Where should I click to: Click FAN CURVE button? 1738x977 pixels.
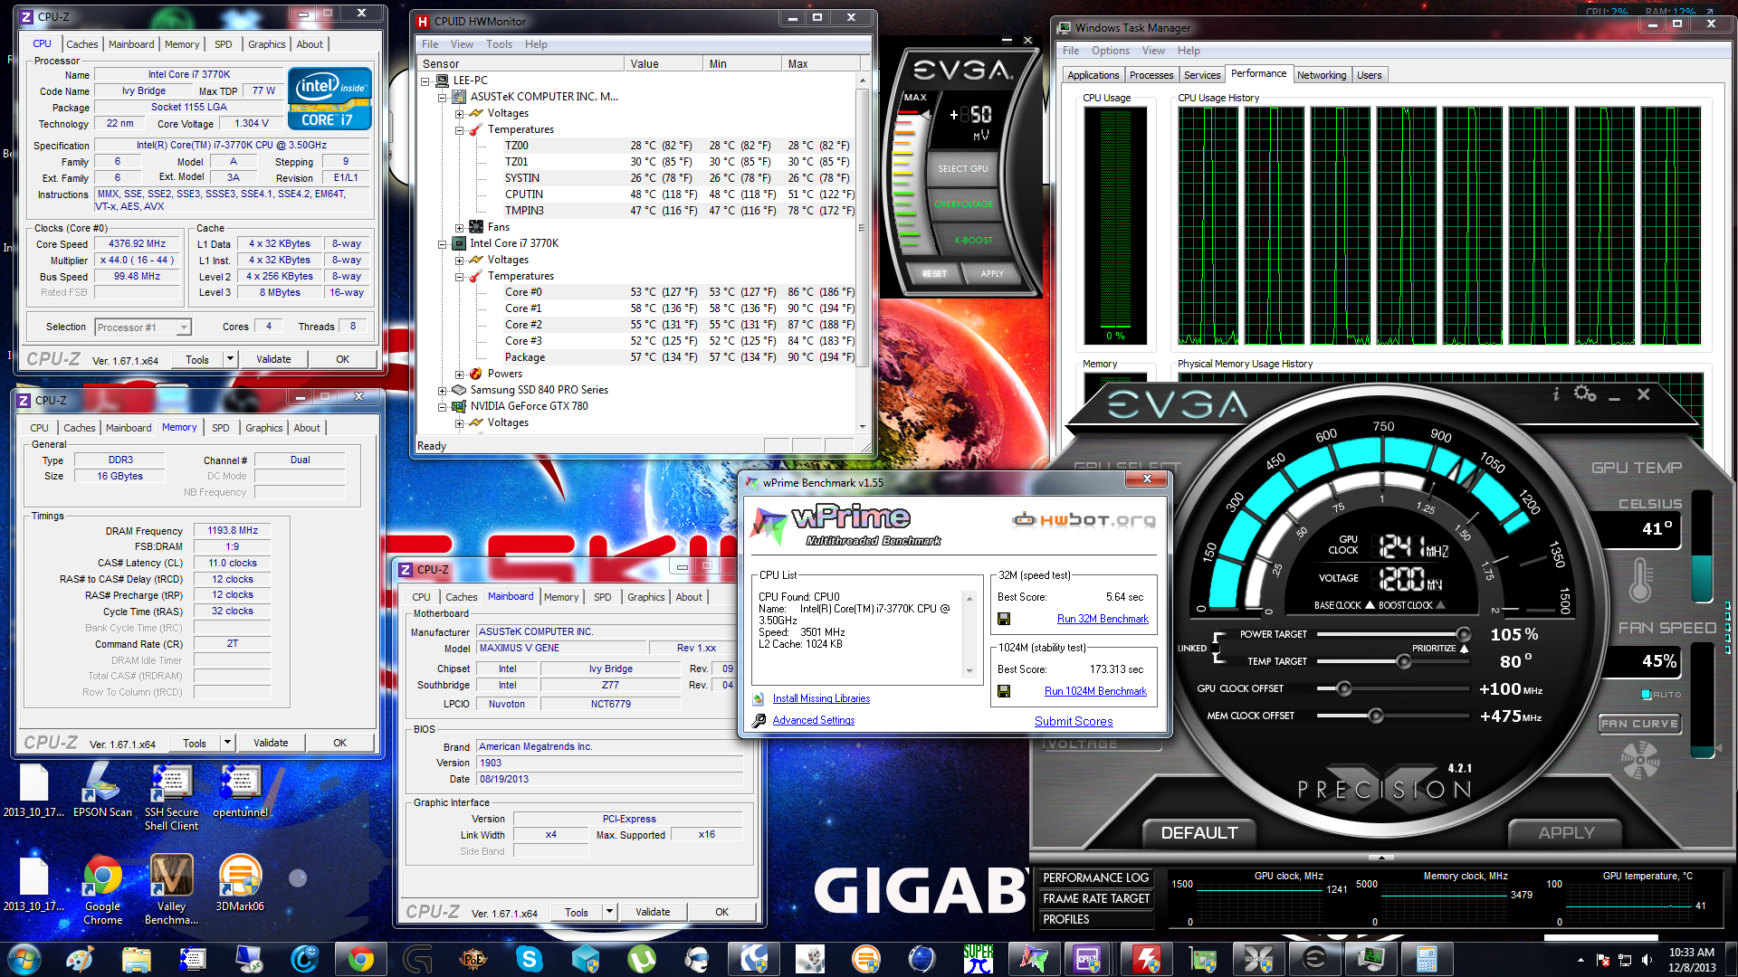(x=1639, y=724)
